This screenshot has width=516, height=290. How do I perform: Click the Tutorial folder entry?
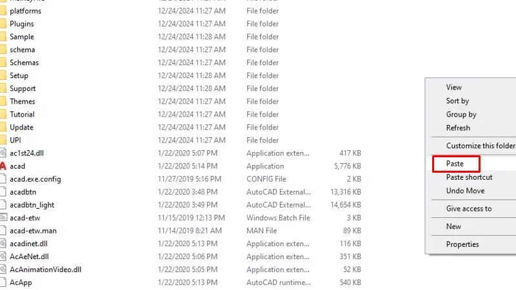pos(22,115)
